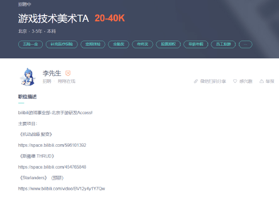Select the 五险一金 benefit tag
Image resolution: width=279 pixels, height=197 pixels.
[31, 44]
